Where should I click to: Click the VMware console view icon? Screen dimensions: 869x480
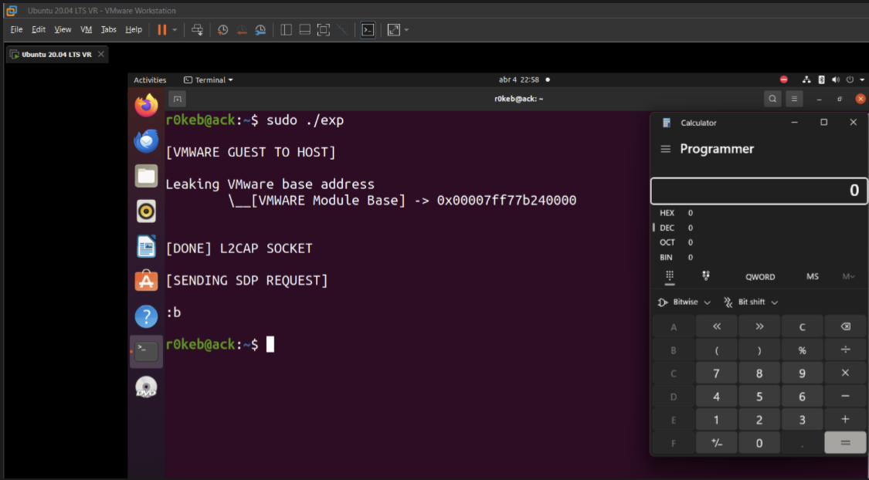tap(368, 30)
